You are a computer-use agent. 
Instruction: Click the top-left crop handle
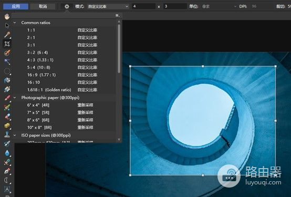[130, 66]
